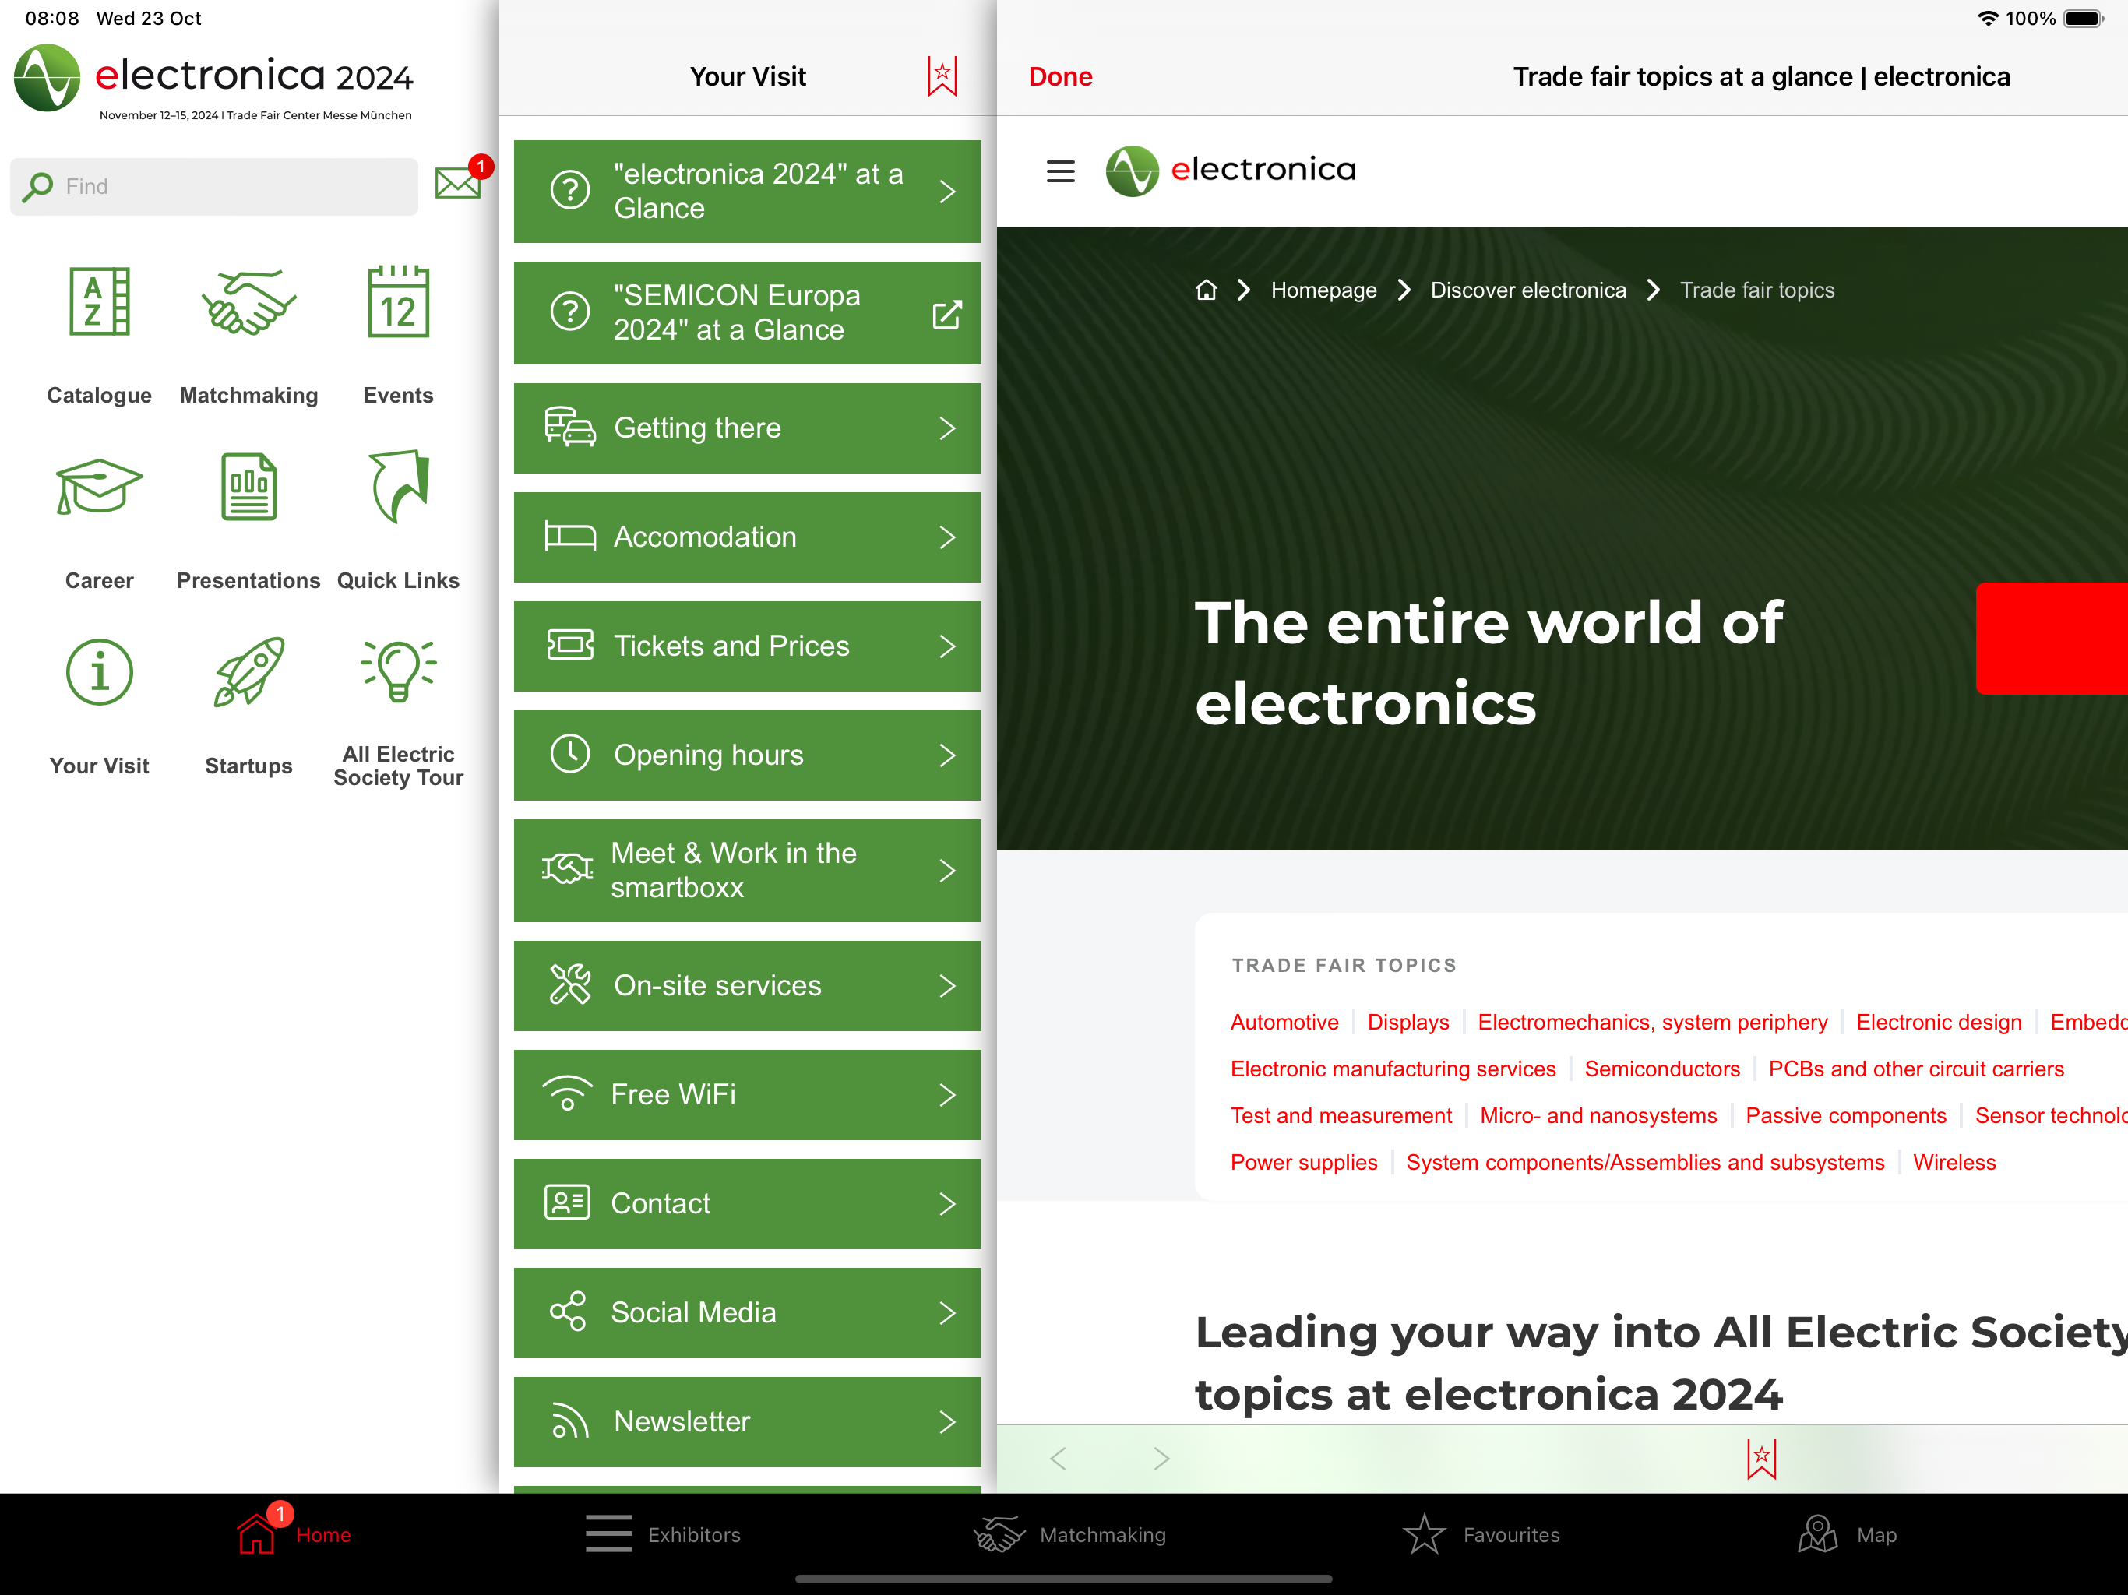Click the Trade fair topics breadcrumb
Image resolution: width=2128 pixels, height=1595 pixels.
point(1756,290)
